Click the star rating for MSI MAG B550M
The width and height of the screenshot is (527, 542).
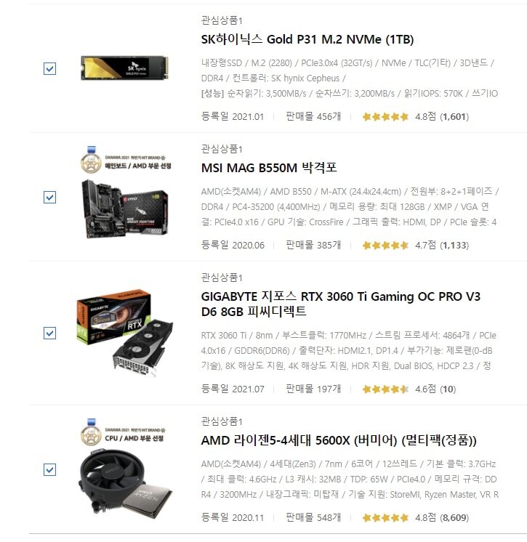[x=385, y=246]
